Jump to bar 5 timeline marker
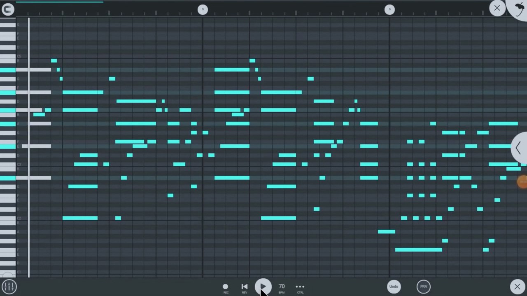The height and width of the screenshot is (296, 527). [203, 9]
